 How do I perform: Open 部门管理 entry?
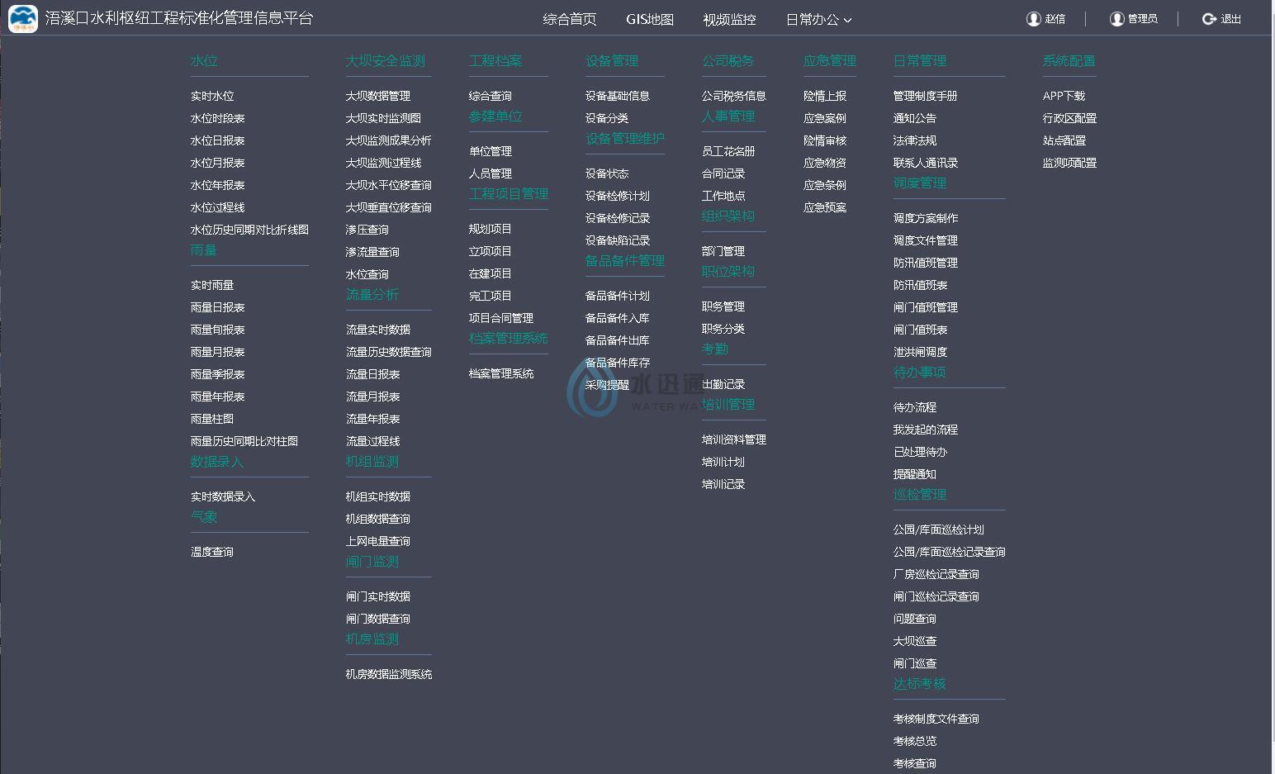tap(723, 251)
